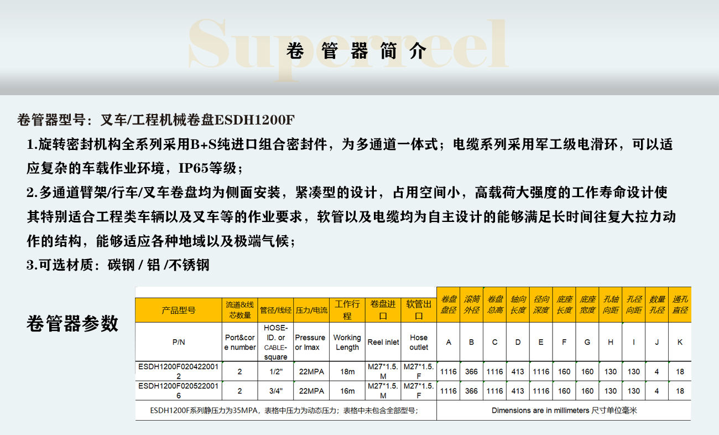
Task: Click the 卷管器简介 page title
Action: coord(357,51)
